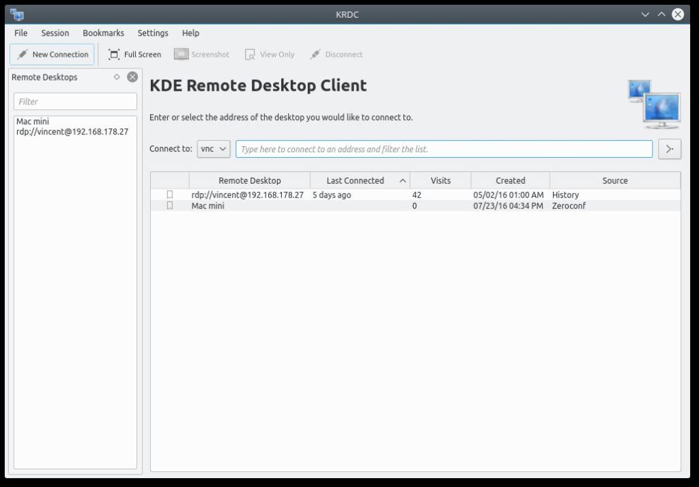Open the Help menu
The width and height of the screenshot is (699, 487).
point(191,33)
